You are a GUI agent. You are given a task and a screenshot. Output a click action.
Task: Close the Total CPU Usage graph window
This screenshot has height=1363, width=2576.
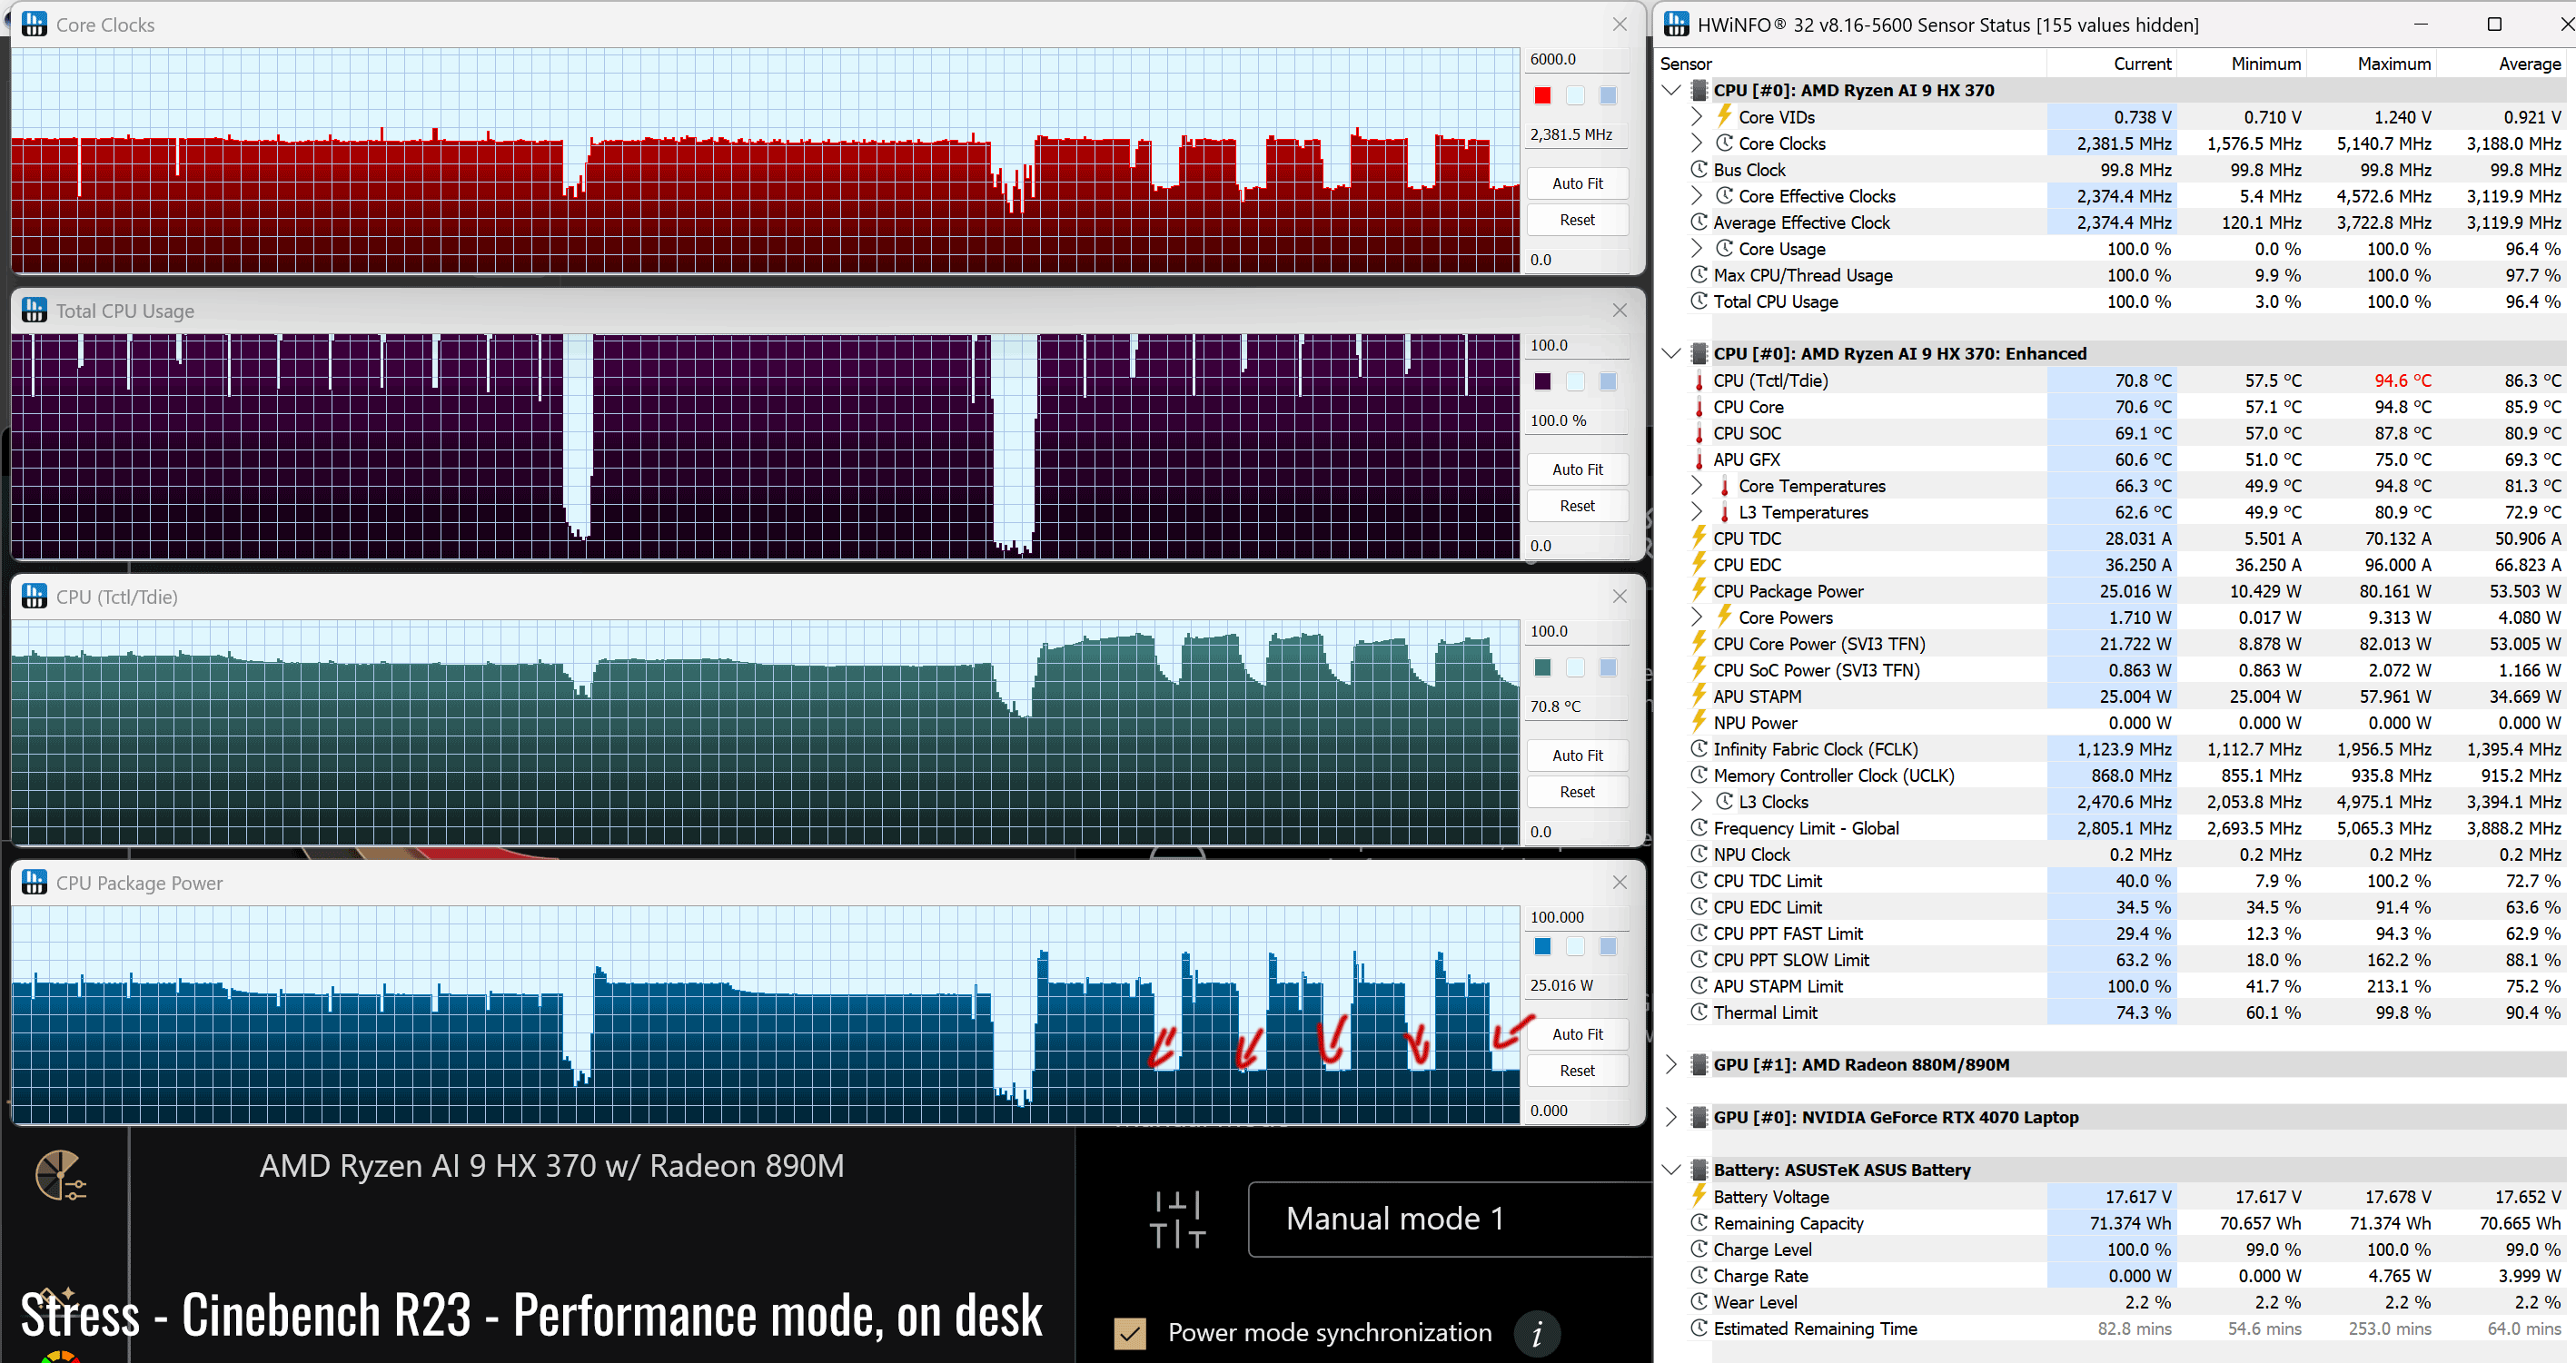tap(1619, 310)
